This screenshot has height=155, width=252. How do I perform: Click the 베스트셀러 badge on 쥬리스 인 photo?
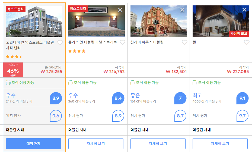78,9
